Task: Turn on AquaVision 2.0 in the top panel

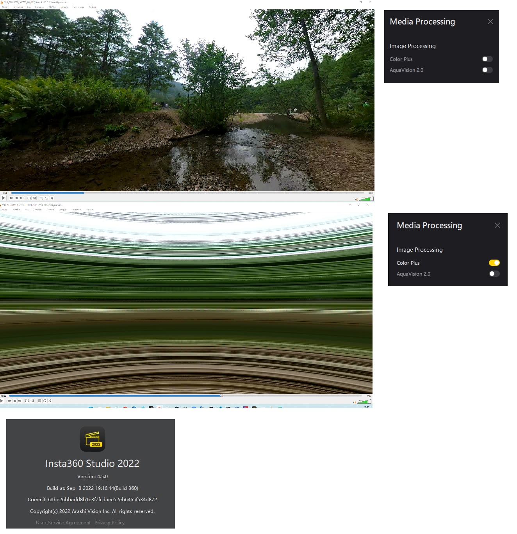Action: [487, 70]
